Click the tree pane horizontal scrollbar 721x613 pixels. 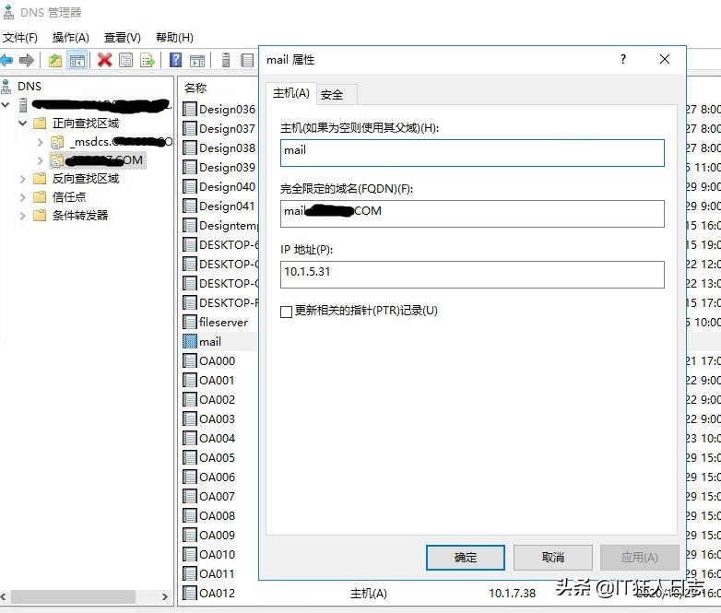click(x=73, y=596)
